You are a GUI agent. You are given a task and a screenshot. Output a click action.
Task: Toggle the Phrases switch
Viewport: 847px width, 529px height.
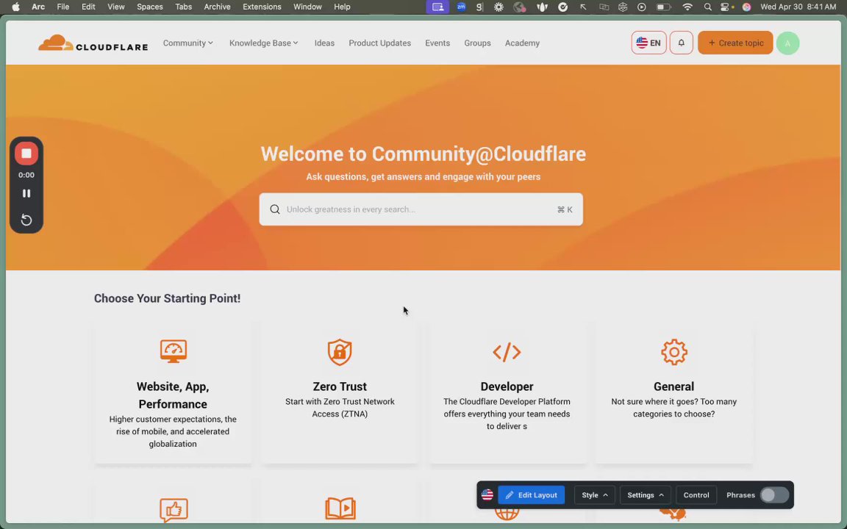(774, 495)
